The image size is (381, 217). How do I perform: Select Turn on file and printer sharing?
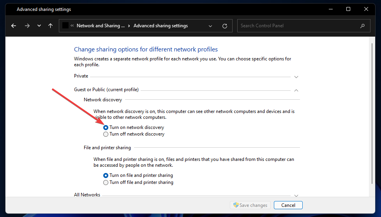106,175
